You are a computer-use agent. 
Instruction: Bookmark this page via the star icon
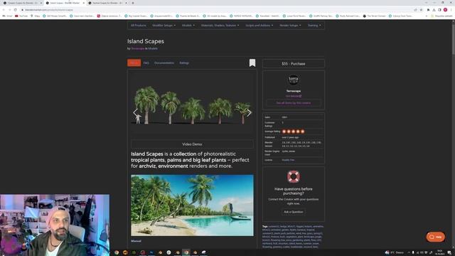[x=421, y=9]
